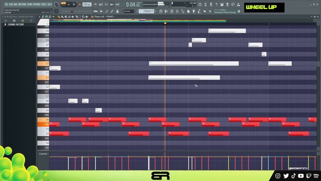The width and height of the screenshot is (321, 181).
Task: Open the content library download icon
Action: pyautogui.click(x=239, y=5)
